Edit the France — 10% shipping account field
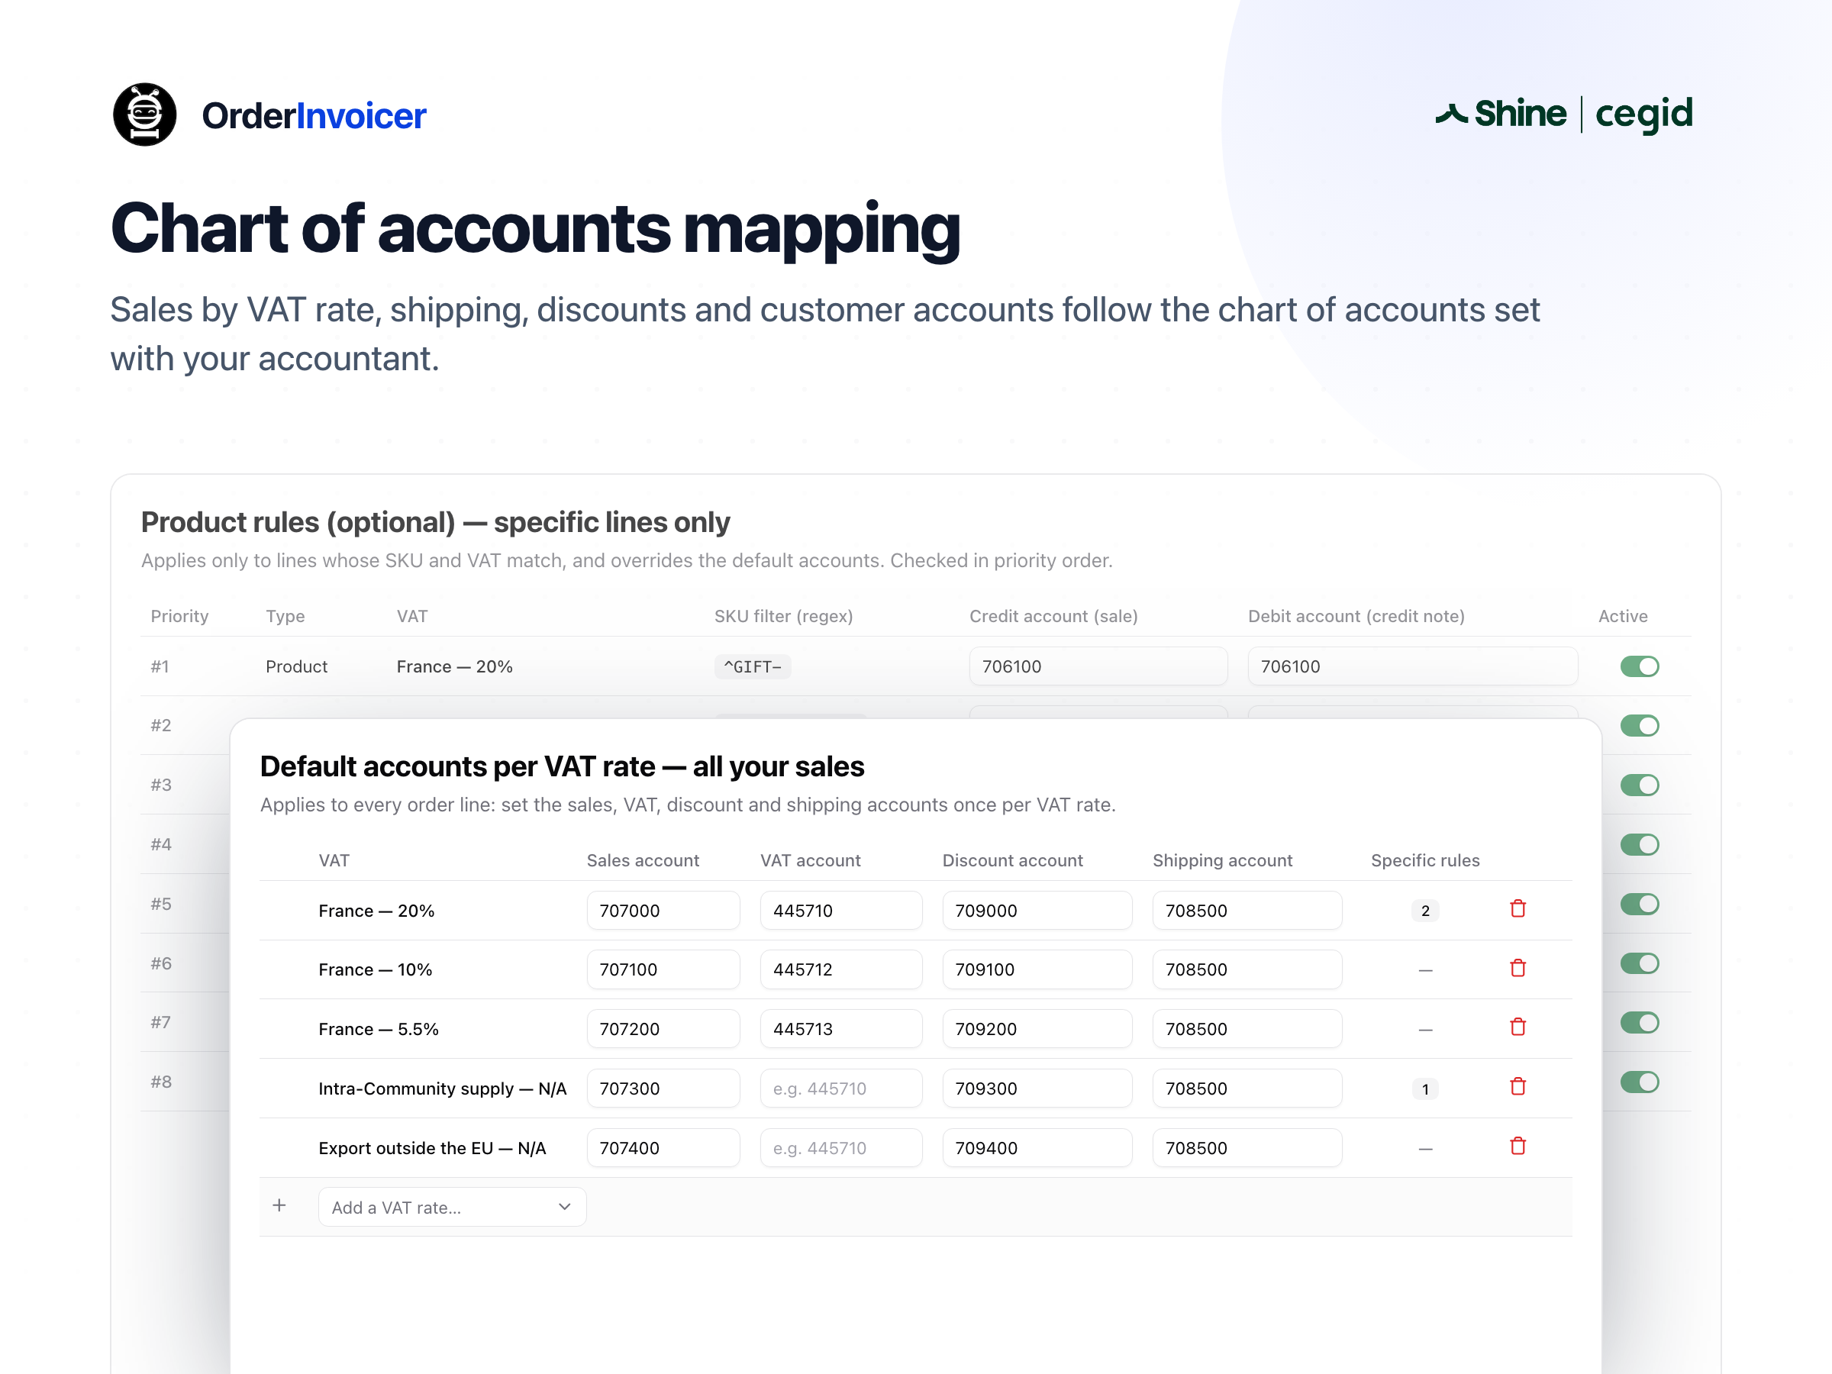The height and width of the screenshot is (1374, 1832). 1247,970
